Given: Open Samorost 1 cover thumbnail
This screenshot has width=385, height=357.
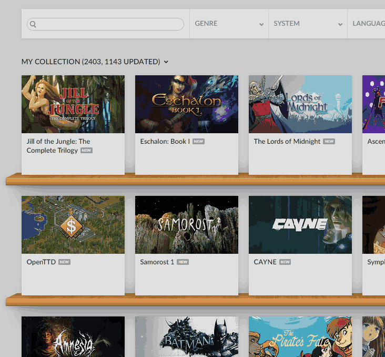Looking at the screenshot, I should [x=187, y=225].
